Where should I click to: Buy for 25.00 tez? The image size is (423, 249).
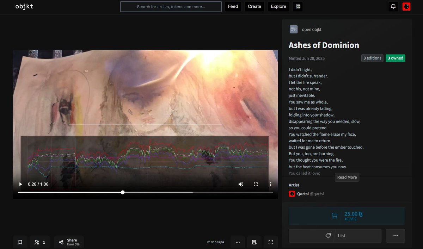tap(347, 216)
